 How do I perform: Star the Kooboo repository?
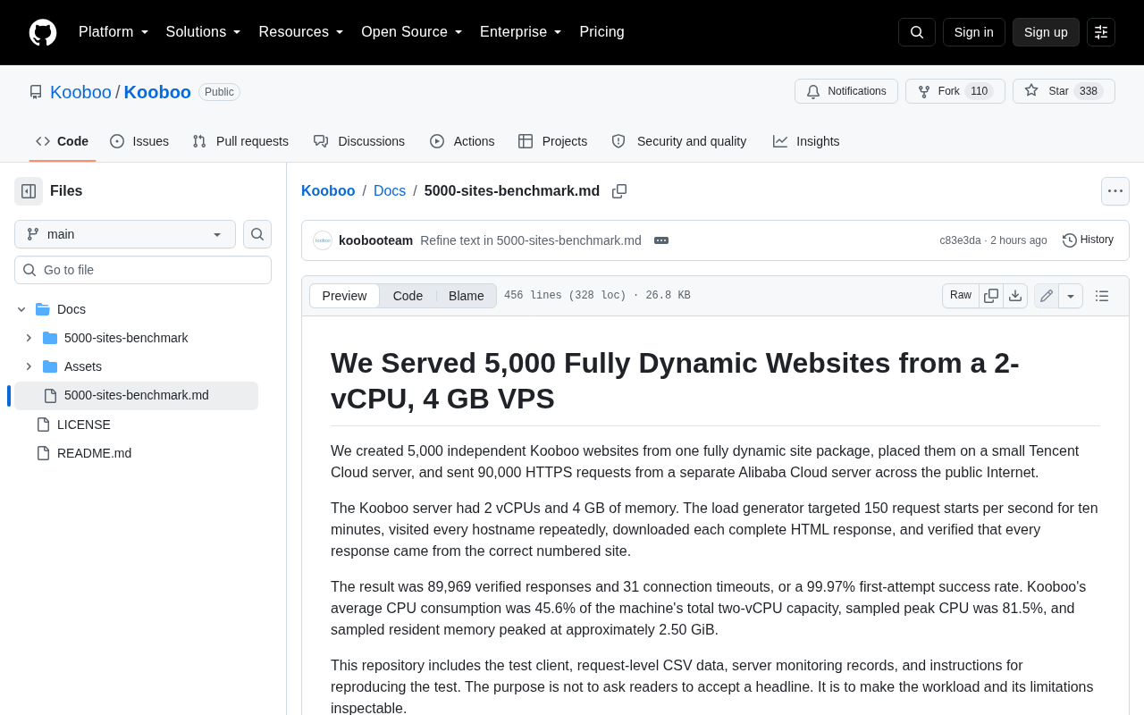point(1064,91)
